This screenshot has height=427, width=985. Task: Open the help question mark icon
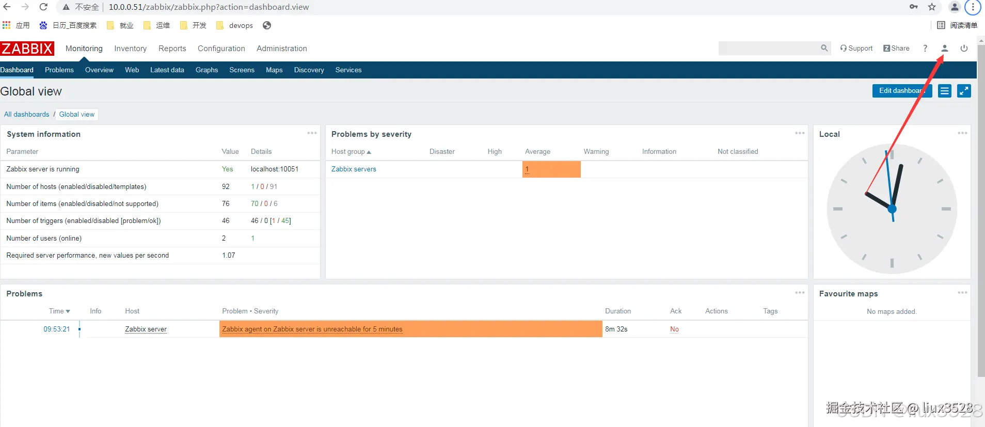pos(925,48)
